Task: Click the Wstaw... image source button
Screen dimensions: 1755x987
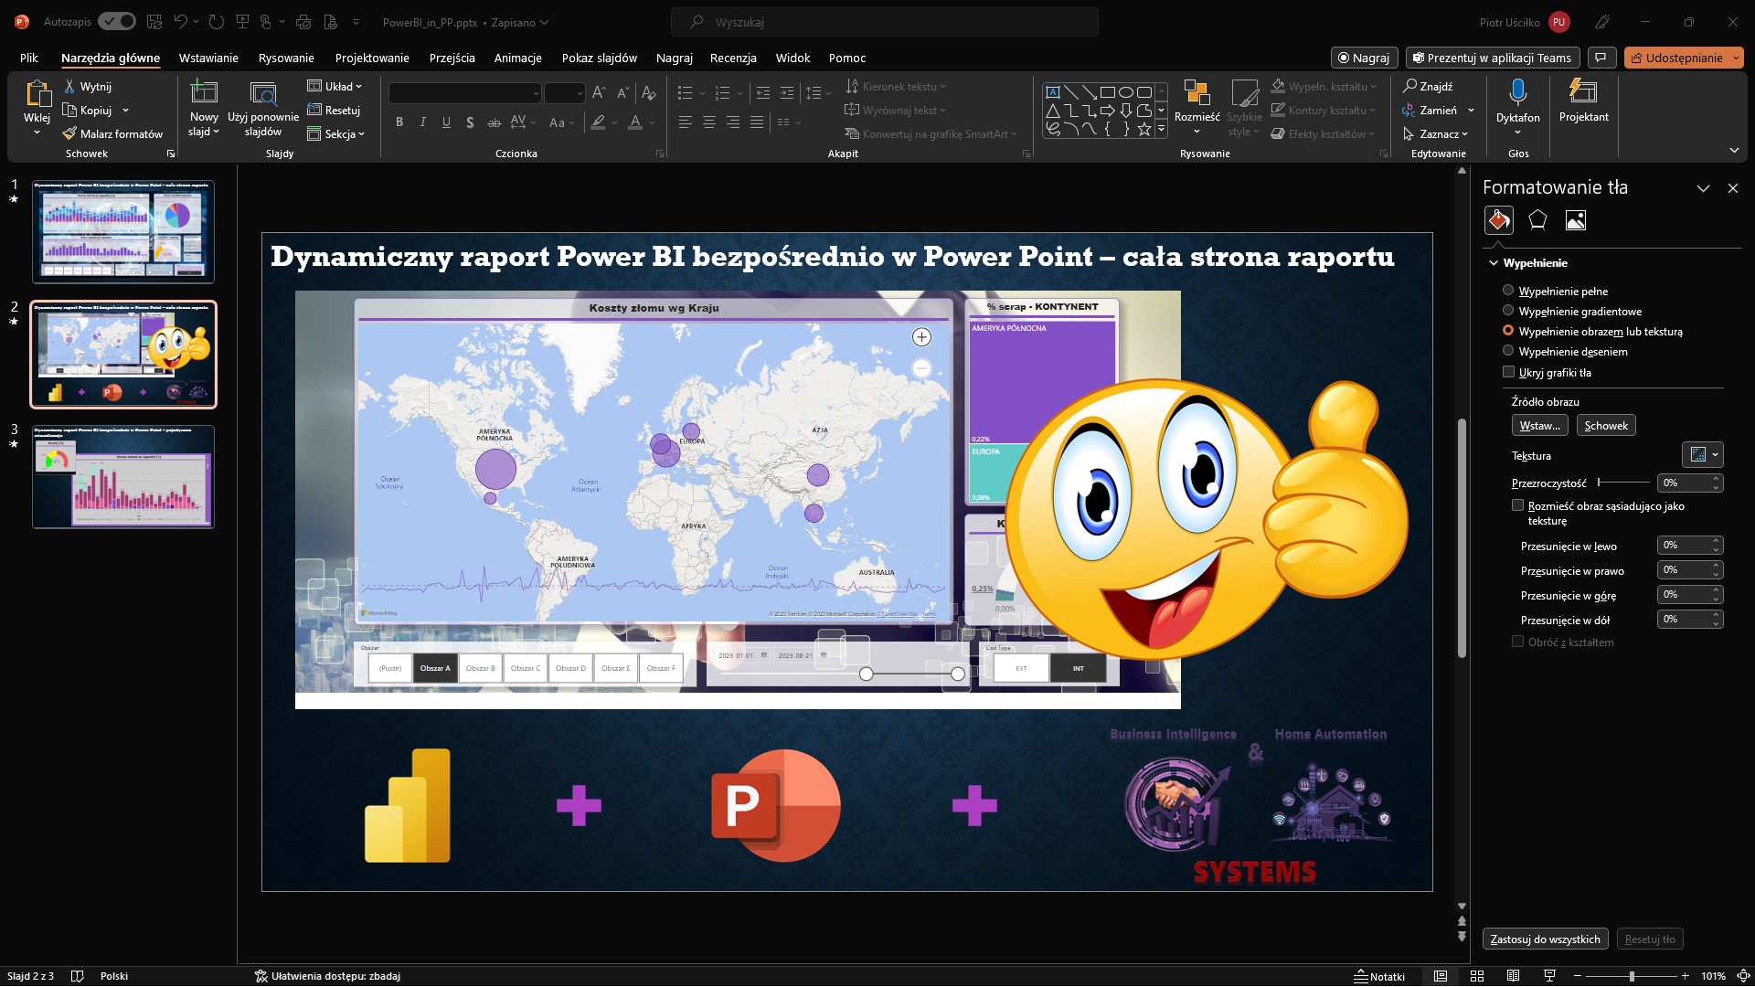Action: (1540, 426)
